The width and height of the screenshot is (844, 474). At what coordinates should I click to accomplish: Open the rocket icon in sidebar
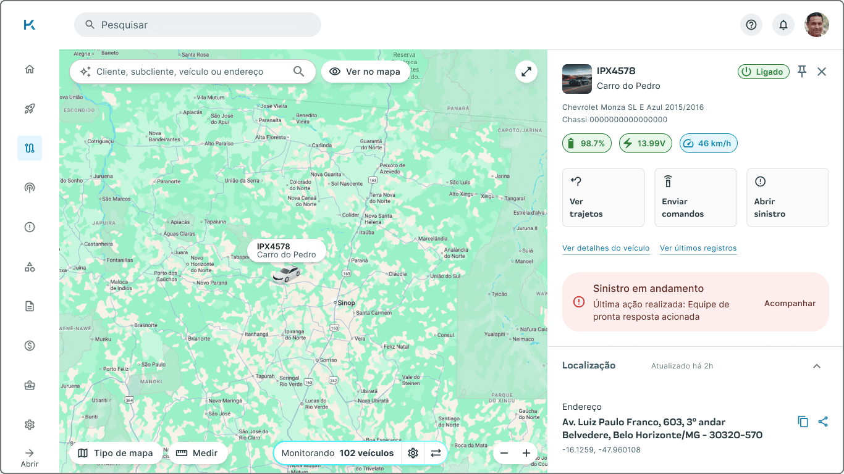coord(30,109)
